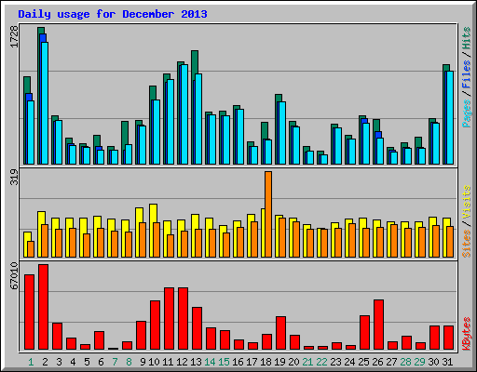Click day label '25' on x-axis
Screen dimensions: 477x372
tap(363, 362)
